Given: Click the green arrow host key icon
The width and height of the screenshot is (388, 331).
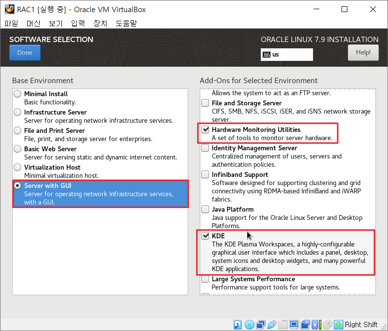Looking at the screenshot, I should pyautogui.click(x=338, y=325).
